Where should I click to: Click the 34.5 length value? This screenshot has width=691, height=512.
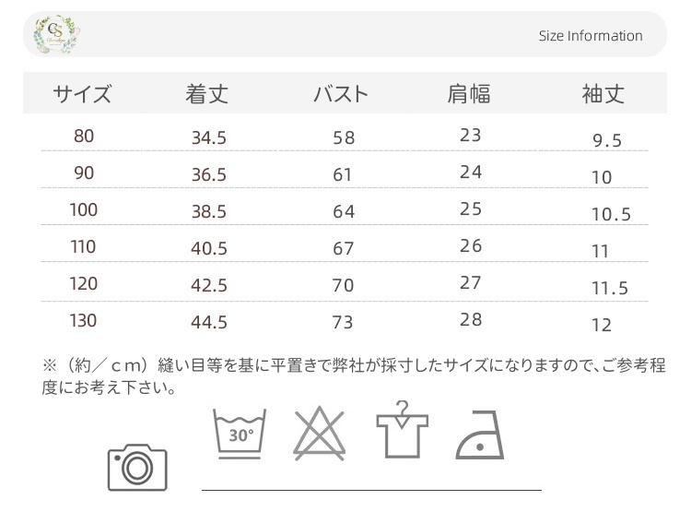tap(209, 138)
